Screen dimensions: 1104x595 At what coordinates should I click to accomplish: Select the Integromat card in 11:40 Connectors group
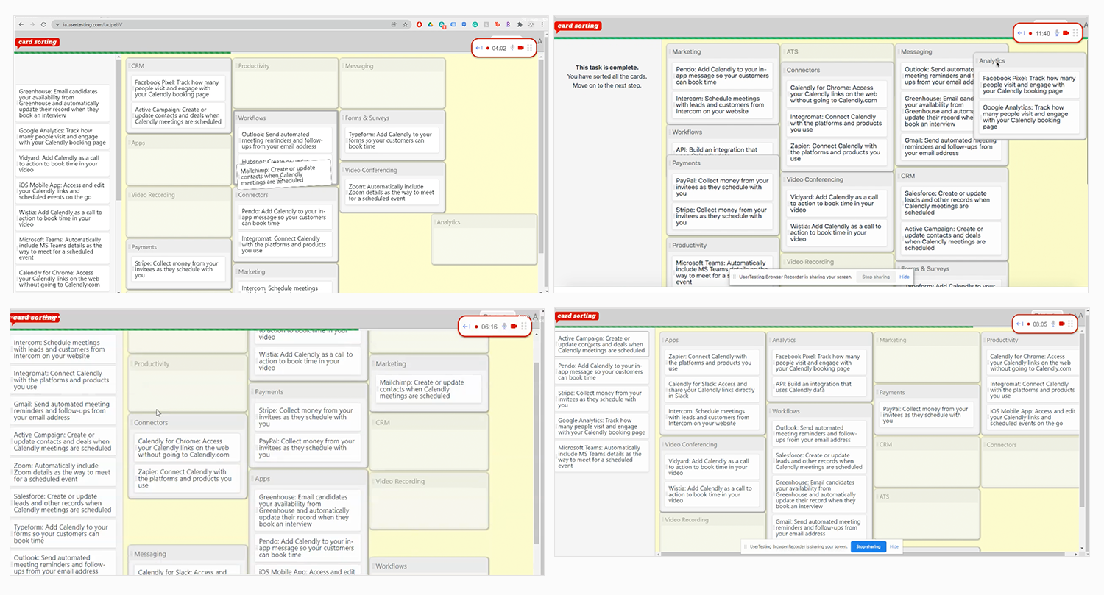click(836, 123)
